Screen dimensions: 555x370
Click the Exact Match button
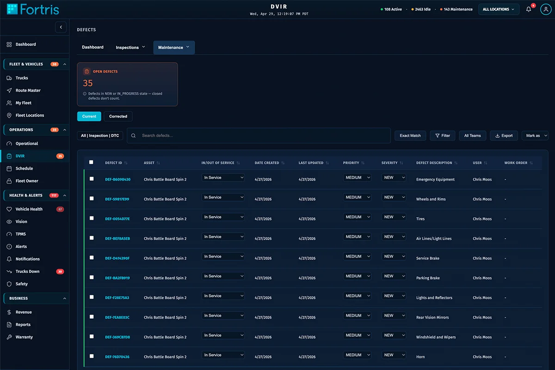pos(410,136)
